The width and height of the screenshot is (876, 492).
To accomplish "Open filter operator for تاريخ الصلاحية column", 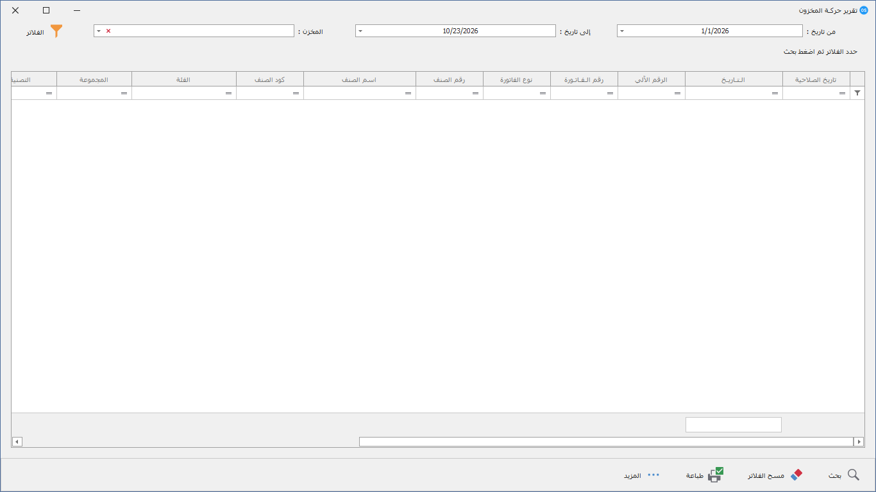I will [842, 94].
